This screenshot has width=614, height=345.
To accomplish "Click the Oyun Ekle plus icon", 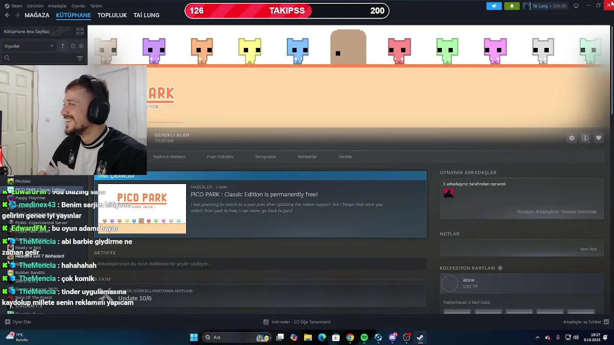I will pos(7,322).
